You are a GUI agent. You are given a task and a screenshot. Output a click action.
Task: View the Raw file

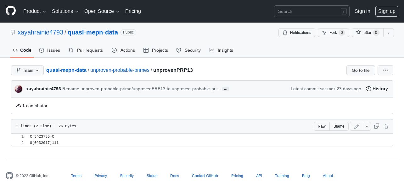322,126
